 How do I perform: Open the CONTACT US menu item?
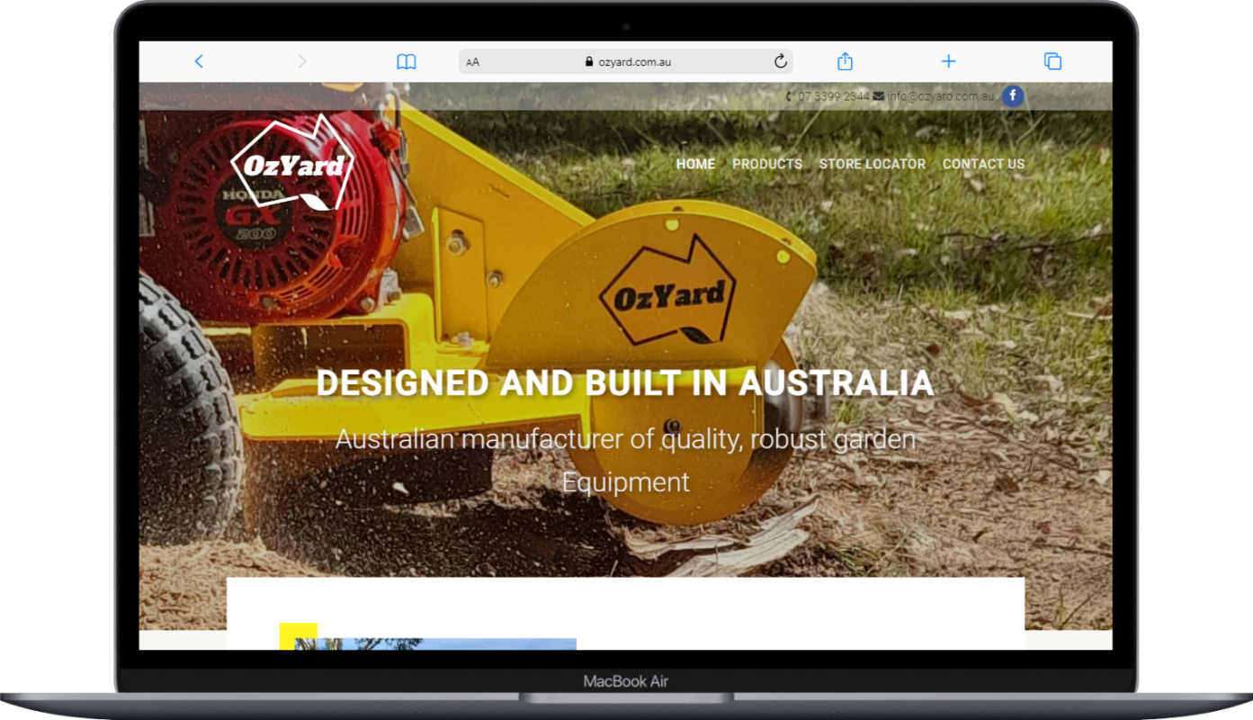tap(983, 164)
